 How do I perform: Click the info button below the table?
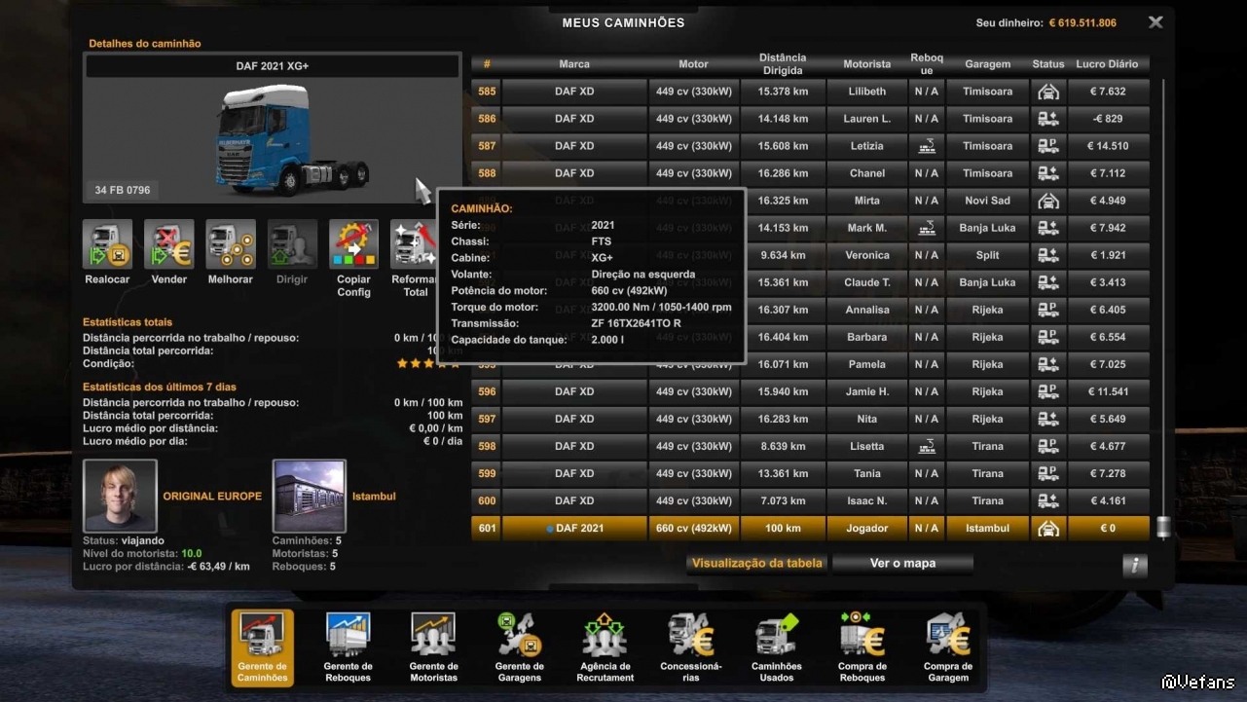click(x=1134, y=566)
